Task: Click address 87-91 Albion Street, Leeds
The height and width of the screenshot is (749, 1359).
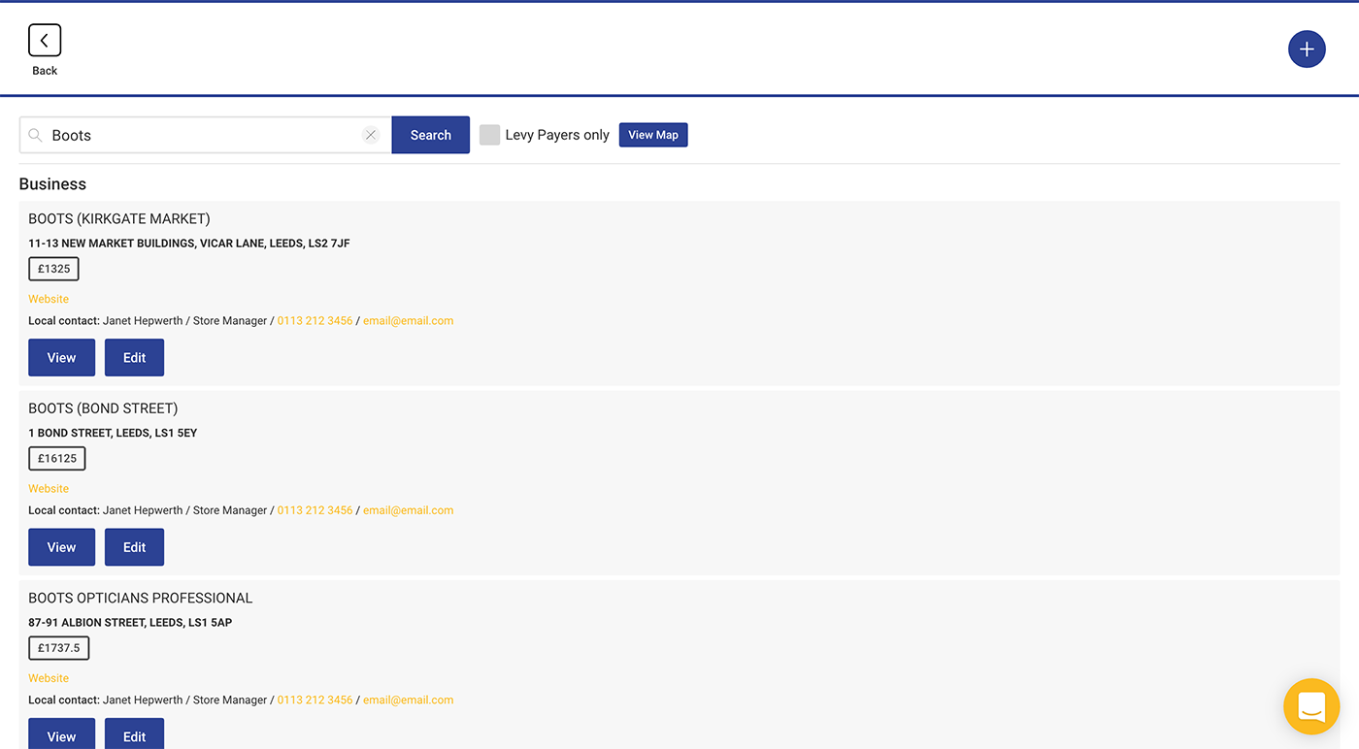Action: pyautogui.click(x=130, y=623)
